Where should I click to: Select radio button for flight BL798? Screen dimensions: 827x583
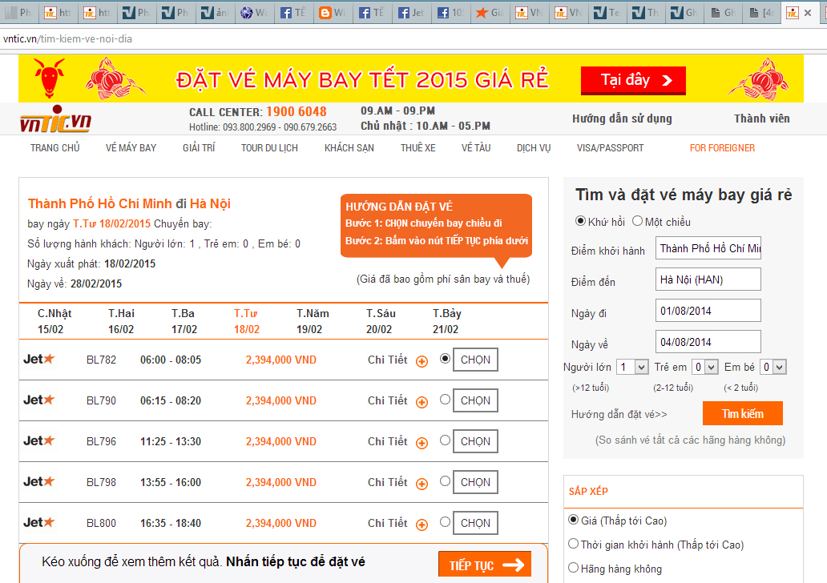coord(445,480)
